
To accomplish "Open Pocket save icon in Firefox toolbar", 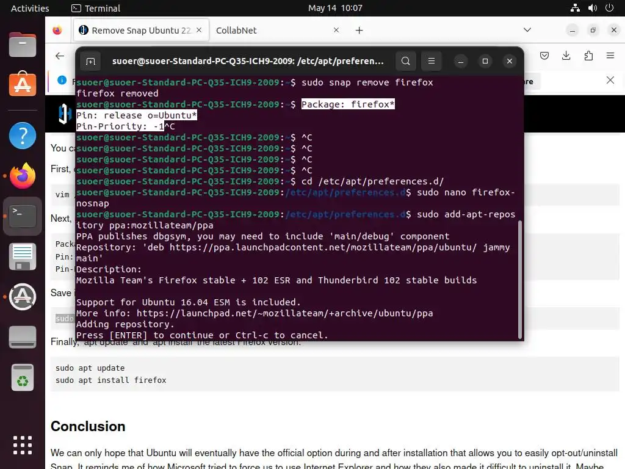I will 544,56.
